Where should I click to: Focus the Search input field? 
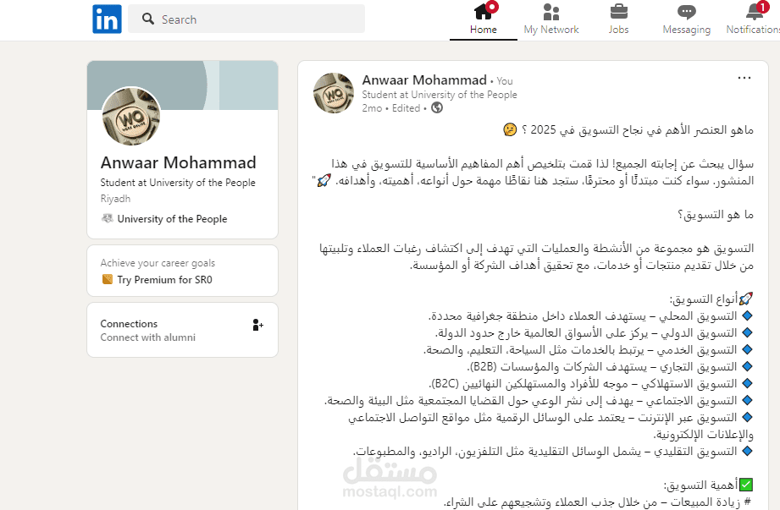[x=246, y=19]
